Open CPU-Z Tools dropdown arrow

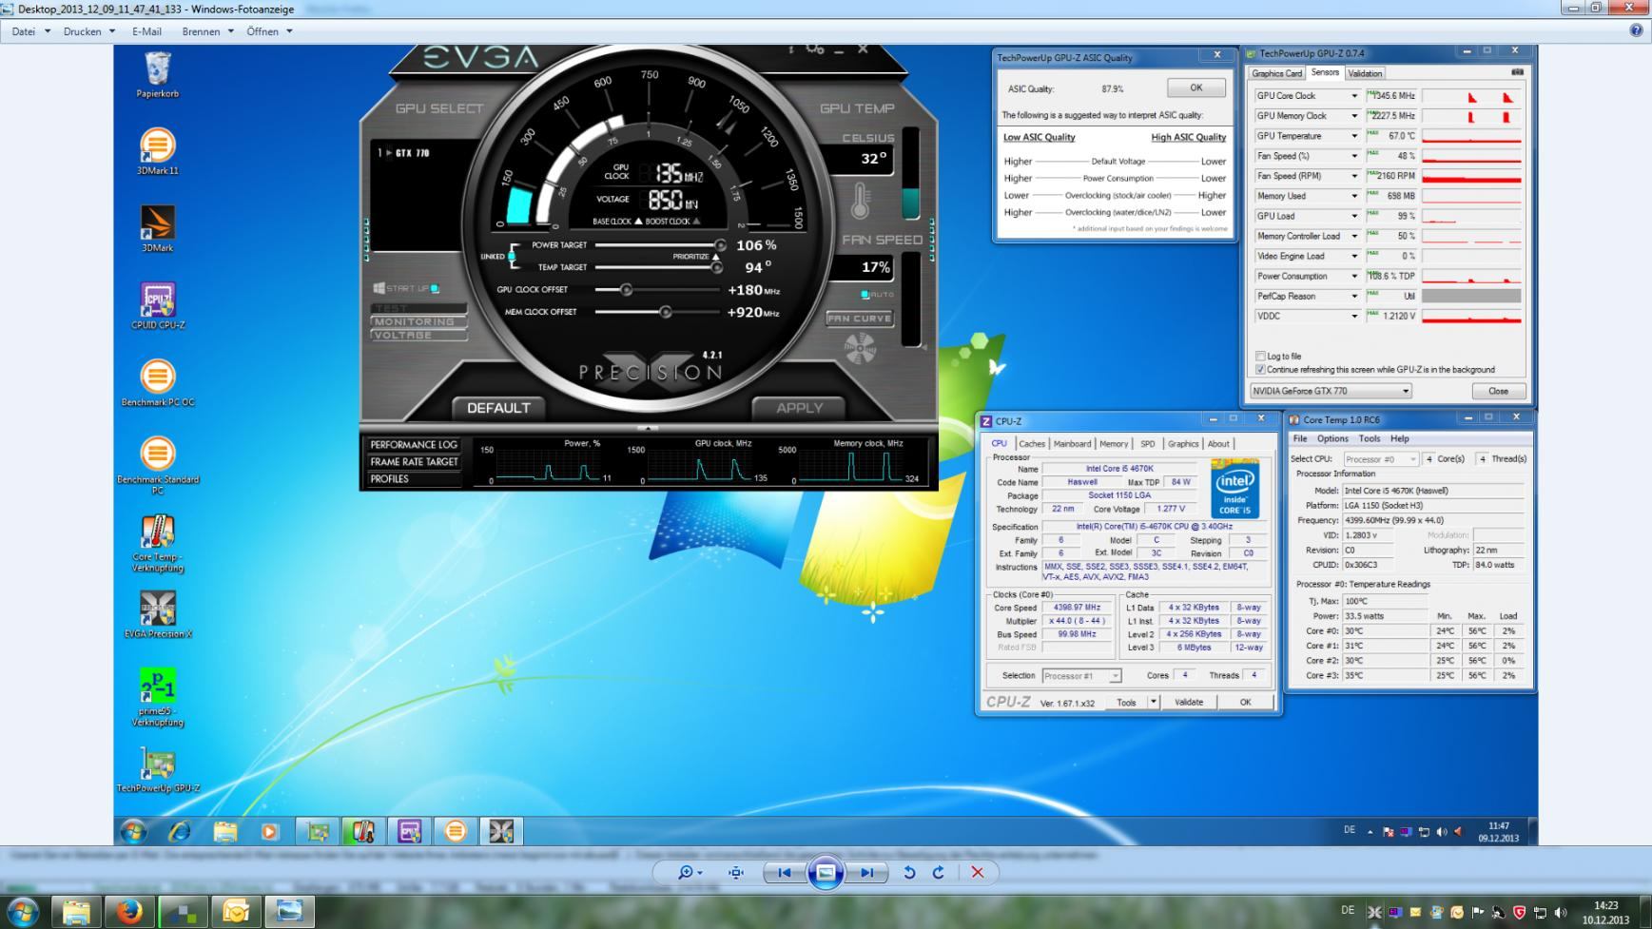(1154, 703)
